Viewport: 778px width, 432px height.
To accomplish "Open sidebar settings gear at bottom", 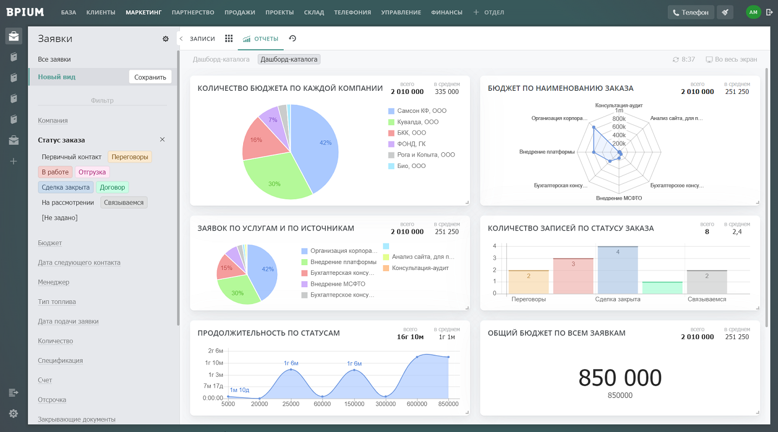I will point(14,413).
